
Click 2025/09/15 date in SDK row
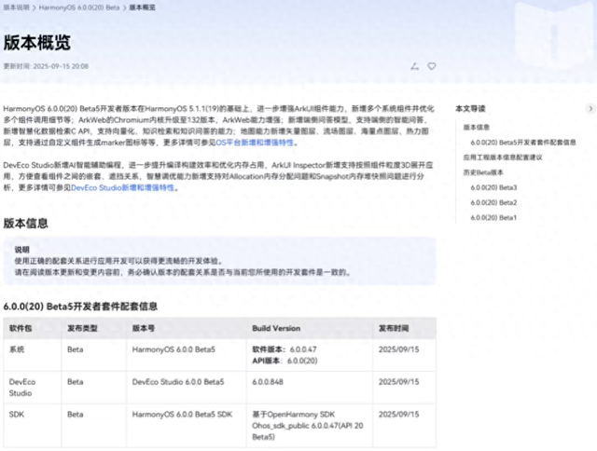[x=398, y=415]
